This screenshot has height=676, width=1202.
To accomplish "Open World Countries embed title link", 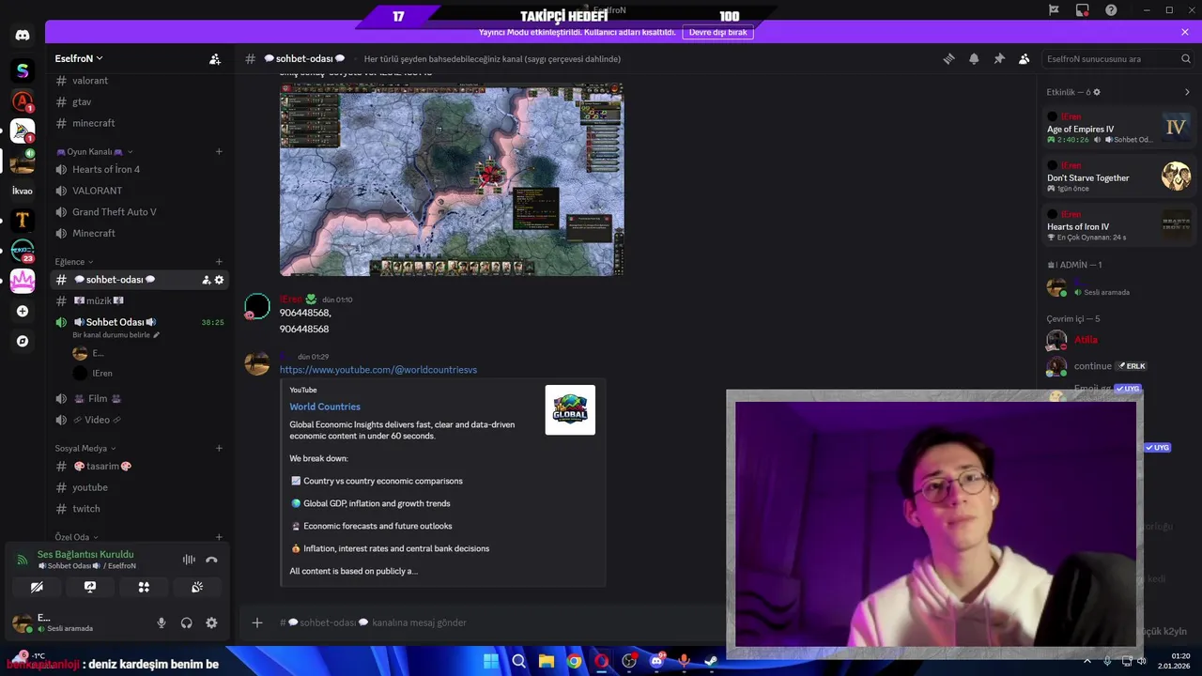I will 325,407.
